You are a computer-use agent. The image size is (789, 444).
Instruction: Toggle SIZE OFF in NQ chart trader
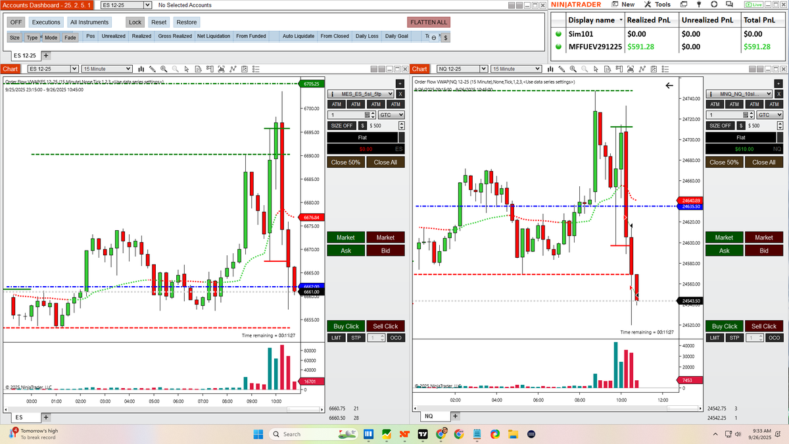(721, 126)
